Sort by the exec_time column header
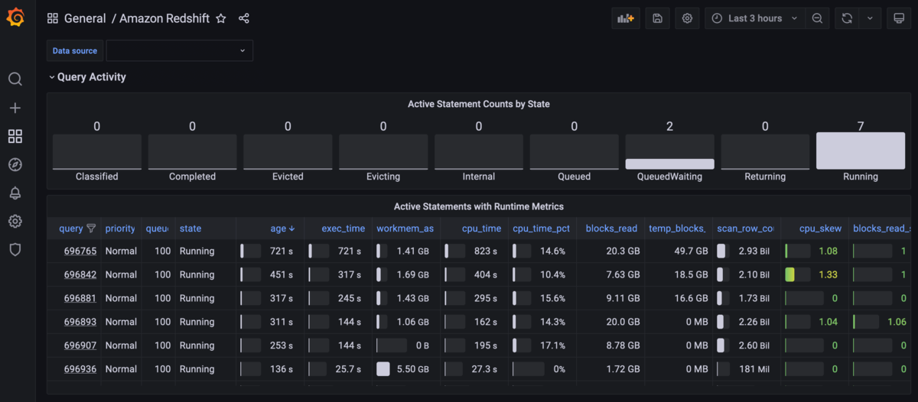Viewport: 918px width, 402px height. tap(343, 229)
